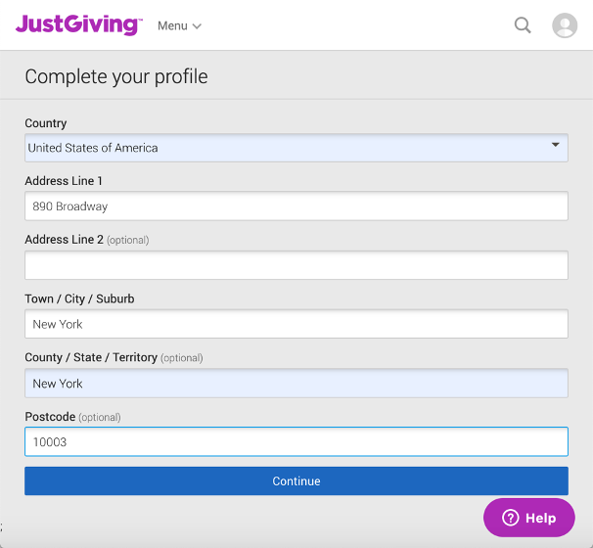Viewport: 593px width, 548px height.
Task: Focus the empty Address Line 2 field
Action: [x=296, y=265]
